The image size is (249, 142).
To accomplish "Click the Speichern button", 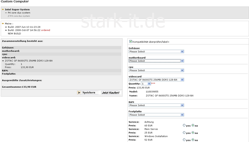I will 89,93.
